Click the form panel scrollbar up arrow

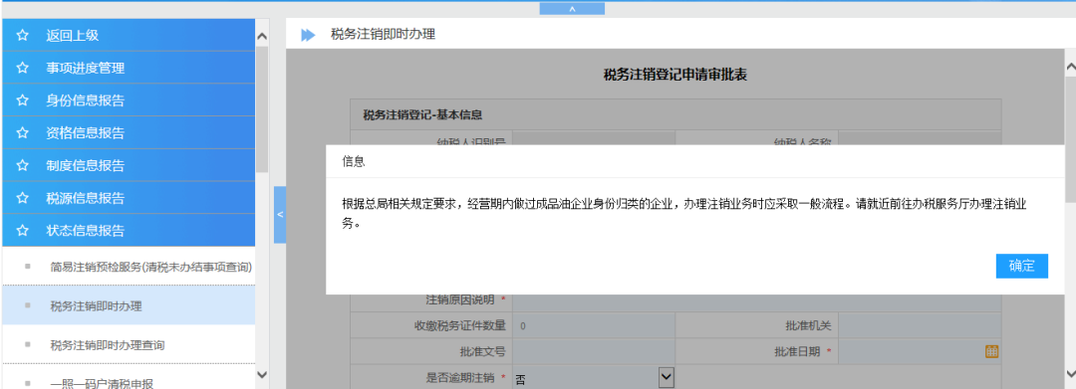point(1070,67)
